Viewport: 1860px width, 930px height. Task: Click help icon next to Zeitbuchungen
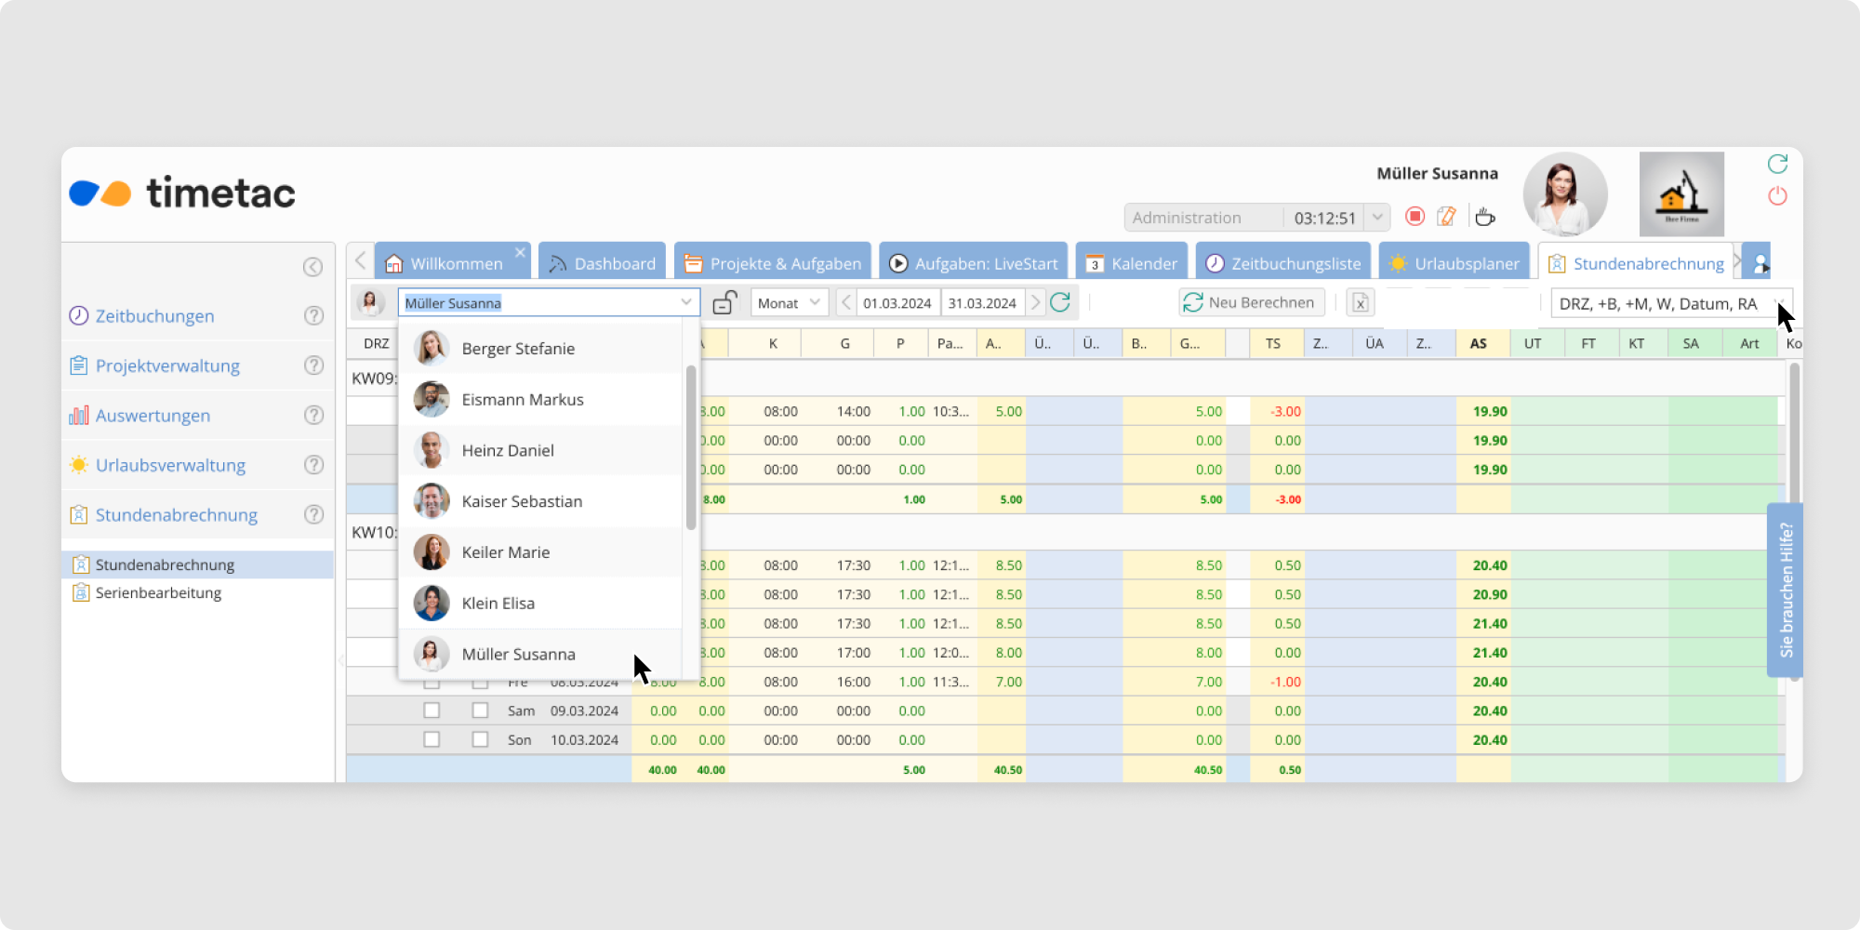point(314,316)
